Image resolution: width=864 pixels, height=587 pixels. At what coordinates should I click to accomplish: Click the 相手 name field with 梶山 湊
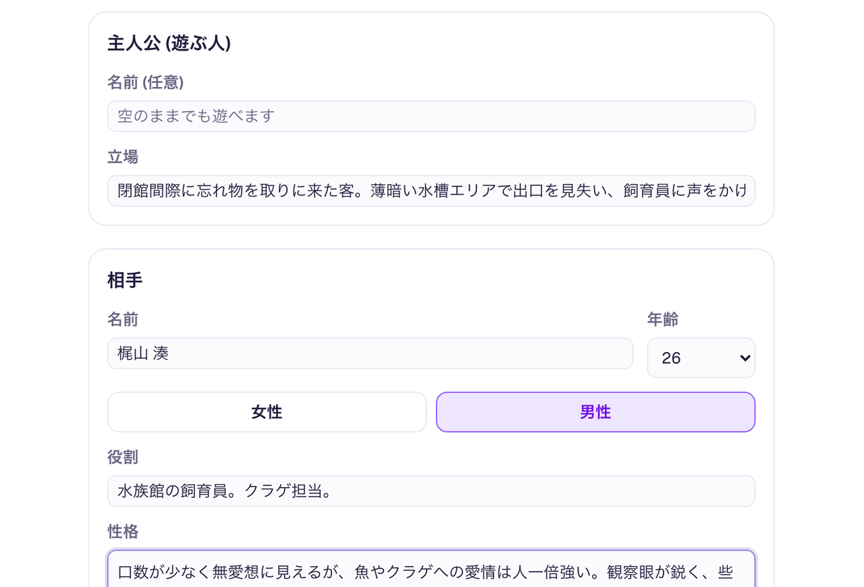(370, 354)
